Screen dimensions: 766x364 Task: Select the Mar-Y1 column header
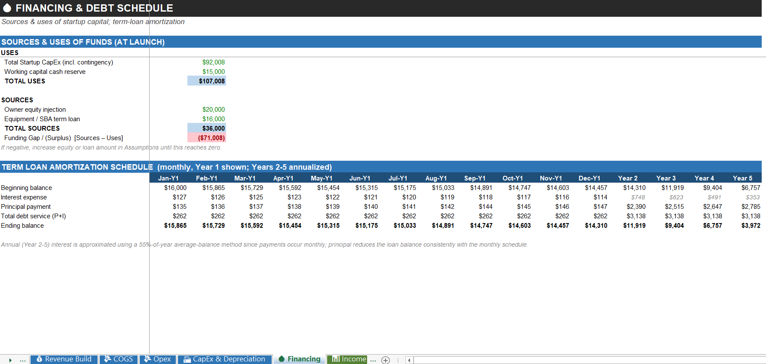tap(245, 178)
